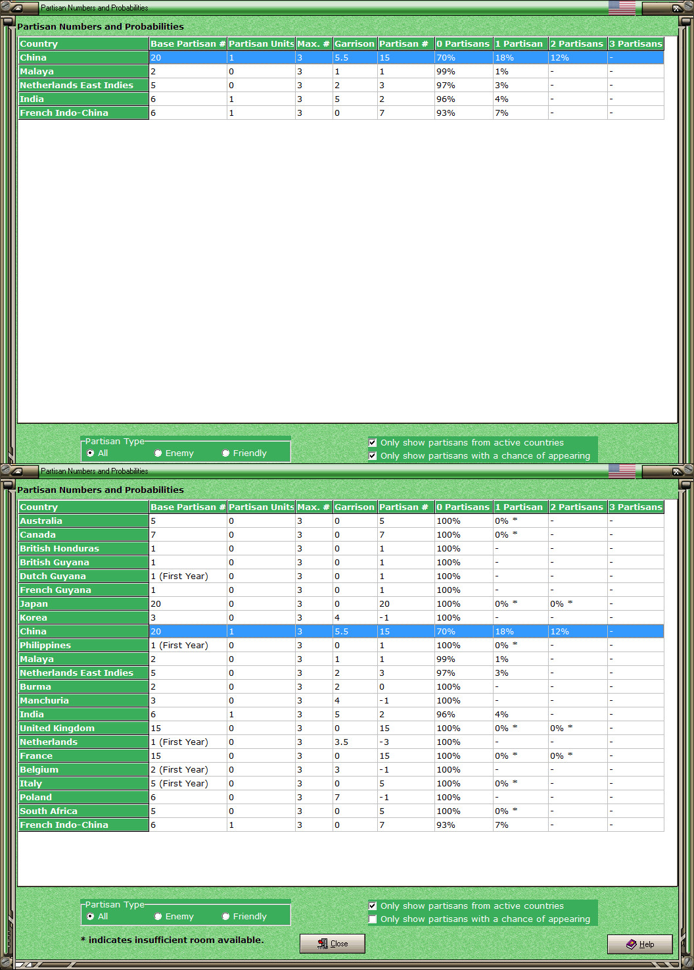Select the France row
Image resolution: width=694 pixels, height=970 pixels.
tap(341, 756)
